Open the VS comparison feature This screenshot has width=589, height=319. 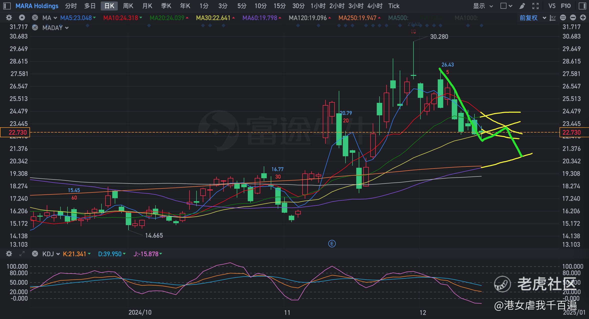tap(552, 6)
